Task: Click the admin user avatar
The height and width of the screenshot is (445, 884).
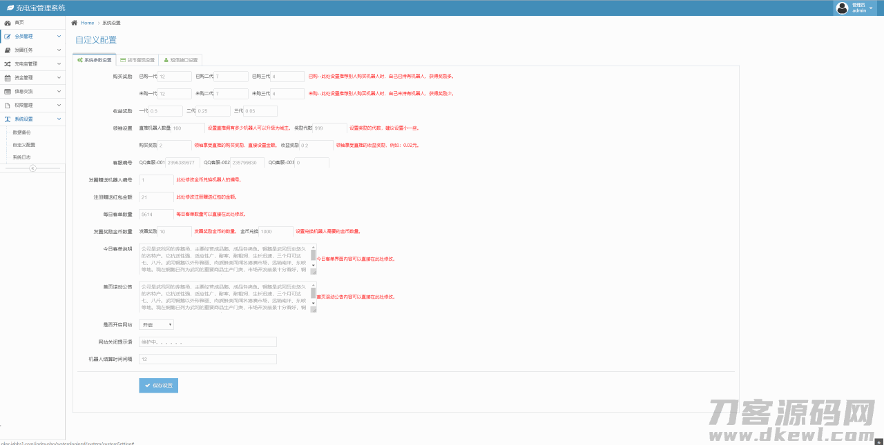Action: [842, 8]
